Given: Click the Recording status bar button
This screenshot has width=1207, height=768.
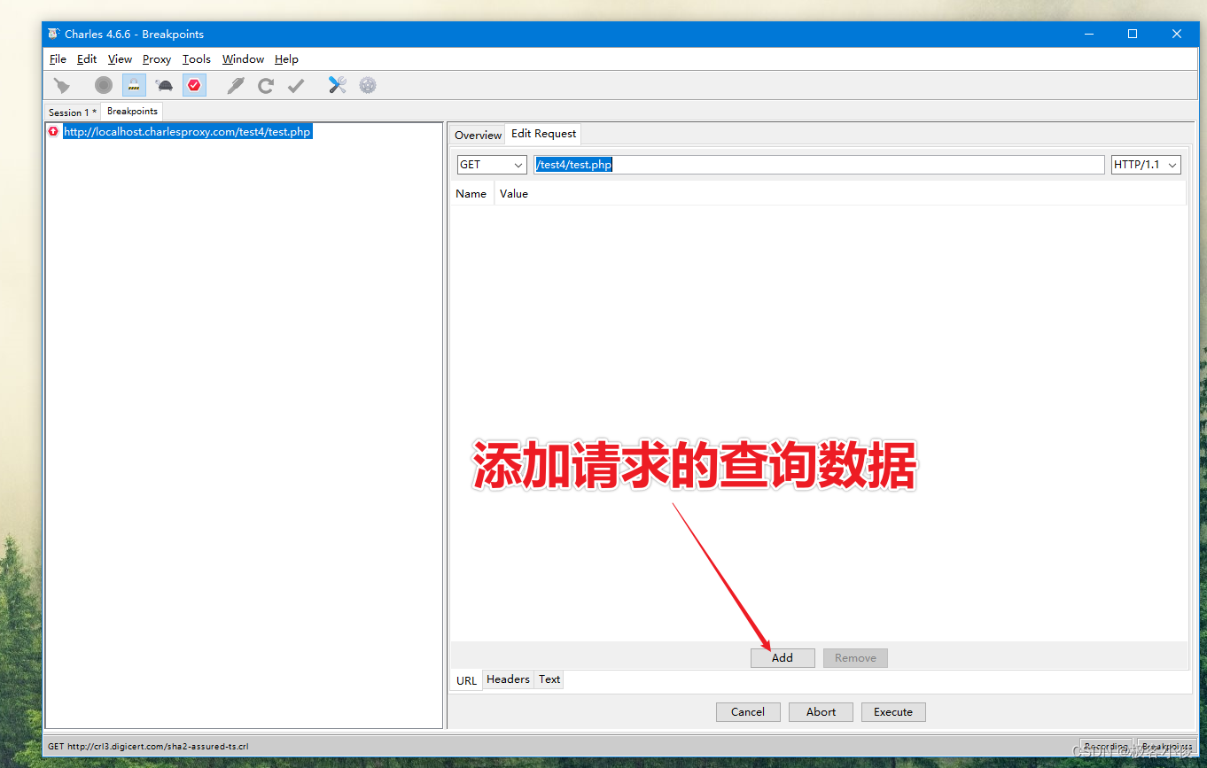Looking at the screenshot, I should pyautogui.click(x=1105, y=747).
